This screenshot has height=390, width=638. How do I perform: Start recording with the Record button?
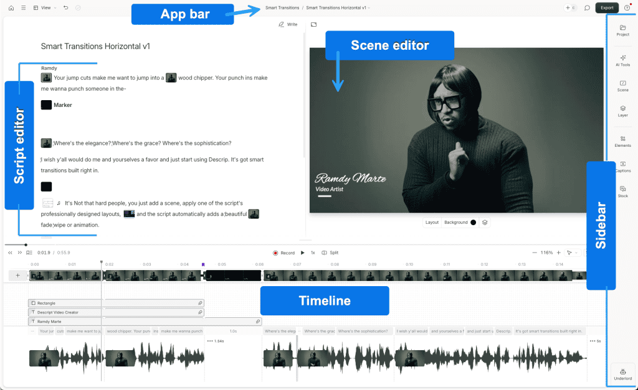point(283,253)
